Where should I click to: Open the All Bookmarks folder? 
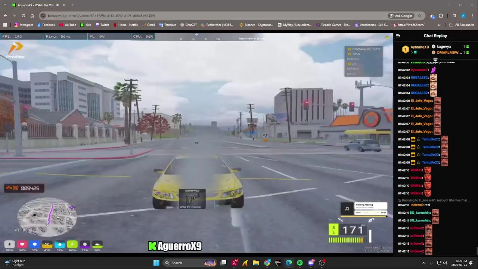462,25
